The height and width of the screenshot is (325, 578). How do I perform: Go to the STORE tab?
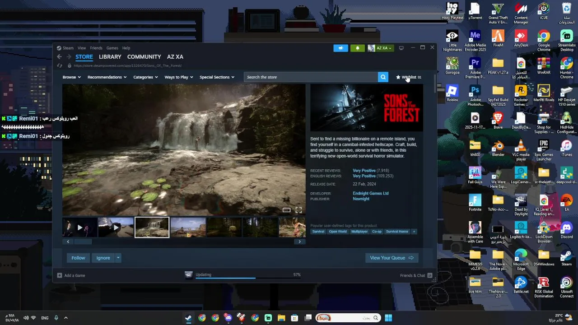point(84,57)
